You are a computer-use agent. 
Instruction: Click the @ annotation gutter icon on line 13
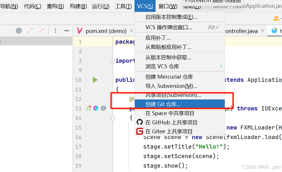[103, 108]
